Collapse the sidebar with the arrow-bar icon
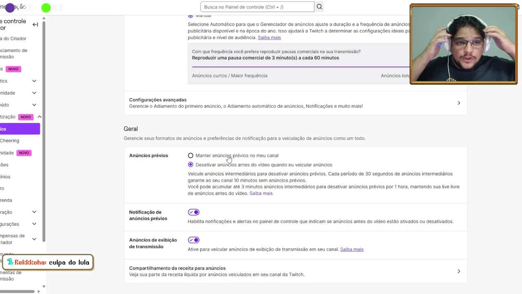Viewport: 522px width, 294px height. click(35, 24)
